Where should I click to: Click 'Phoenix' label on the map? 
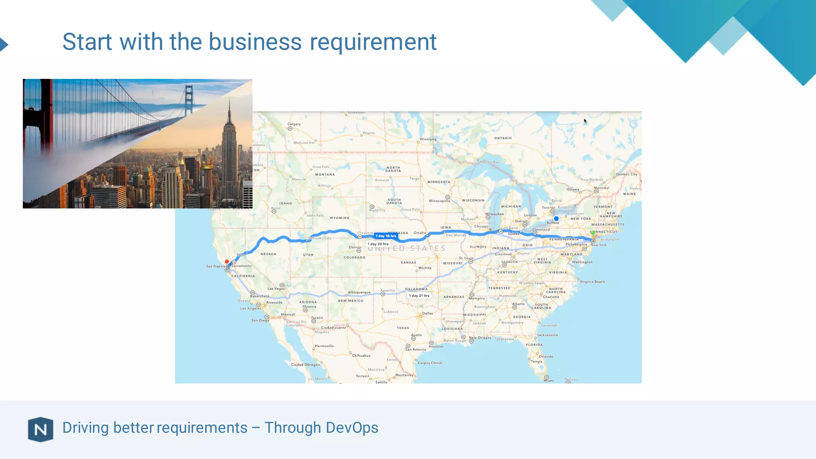pos(309,306)
